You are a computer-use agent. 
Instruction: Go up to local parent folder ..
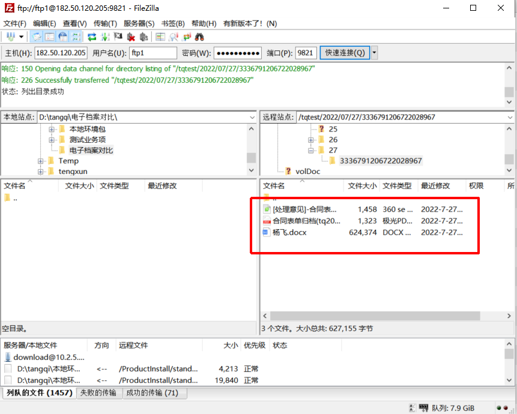point(11,198)
